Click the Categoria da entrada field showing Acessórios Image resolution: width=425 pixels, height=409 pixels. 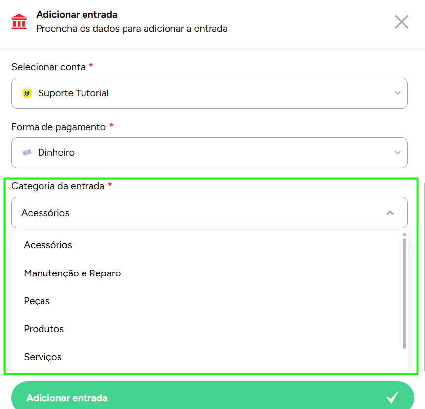click(x=209, y=213)
